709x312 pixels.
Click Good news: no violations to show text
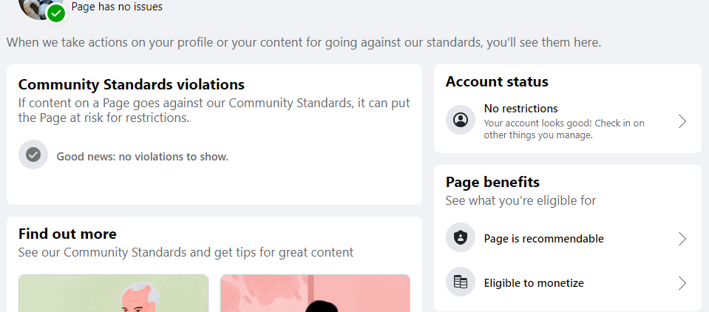[143, 157]
